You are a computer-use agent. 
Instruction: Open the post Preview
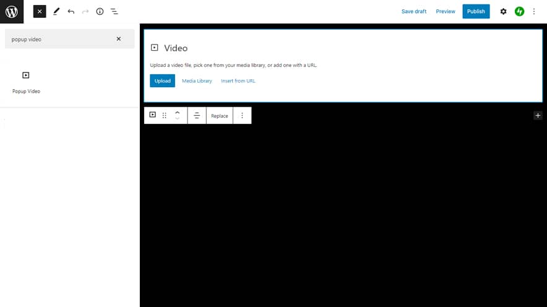coord(446,12)
